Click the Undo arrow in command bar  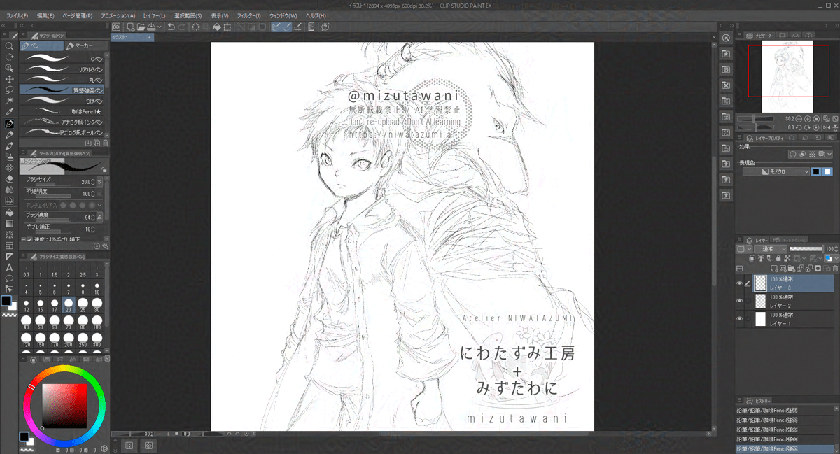pyautogui.click(x=171, y=27)
